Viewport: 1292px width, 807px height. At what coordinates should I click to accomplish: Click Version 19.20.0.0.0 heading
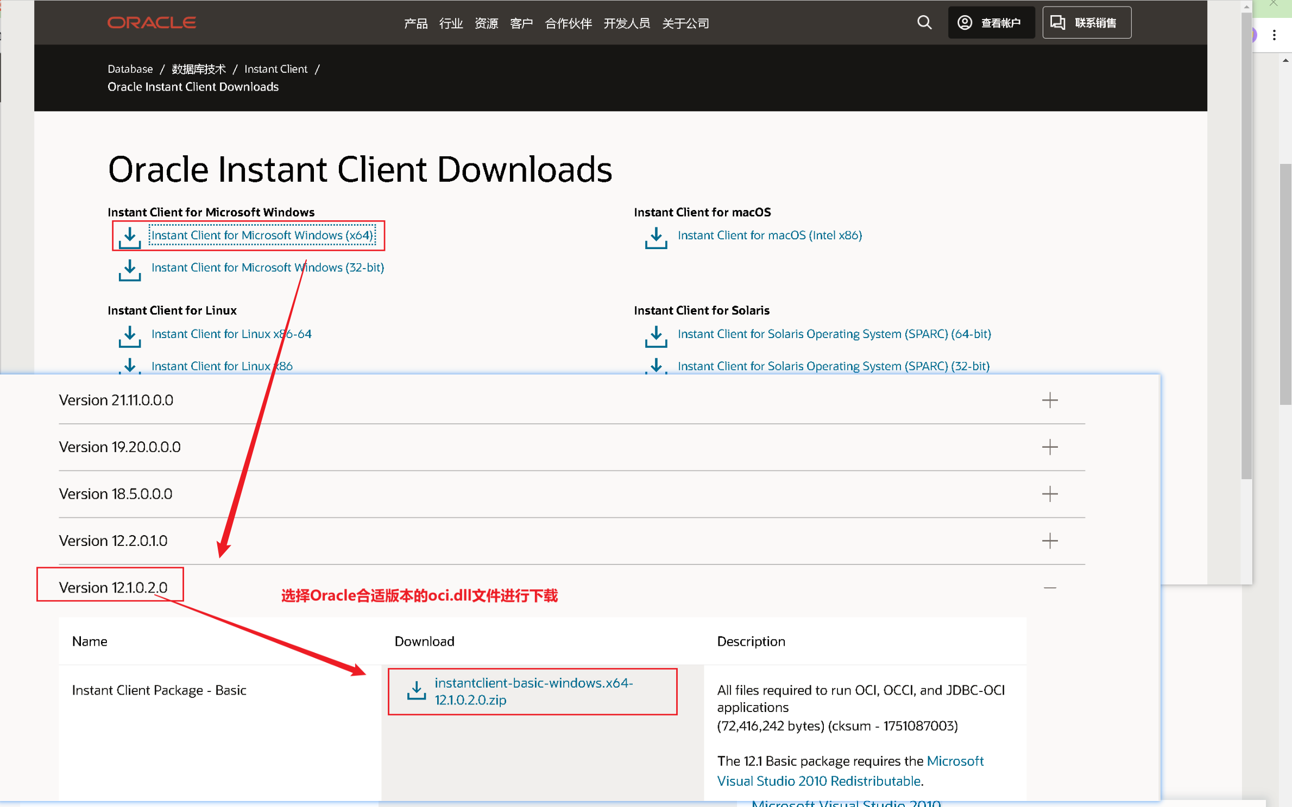(x=119, y=447)
